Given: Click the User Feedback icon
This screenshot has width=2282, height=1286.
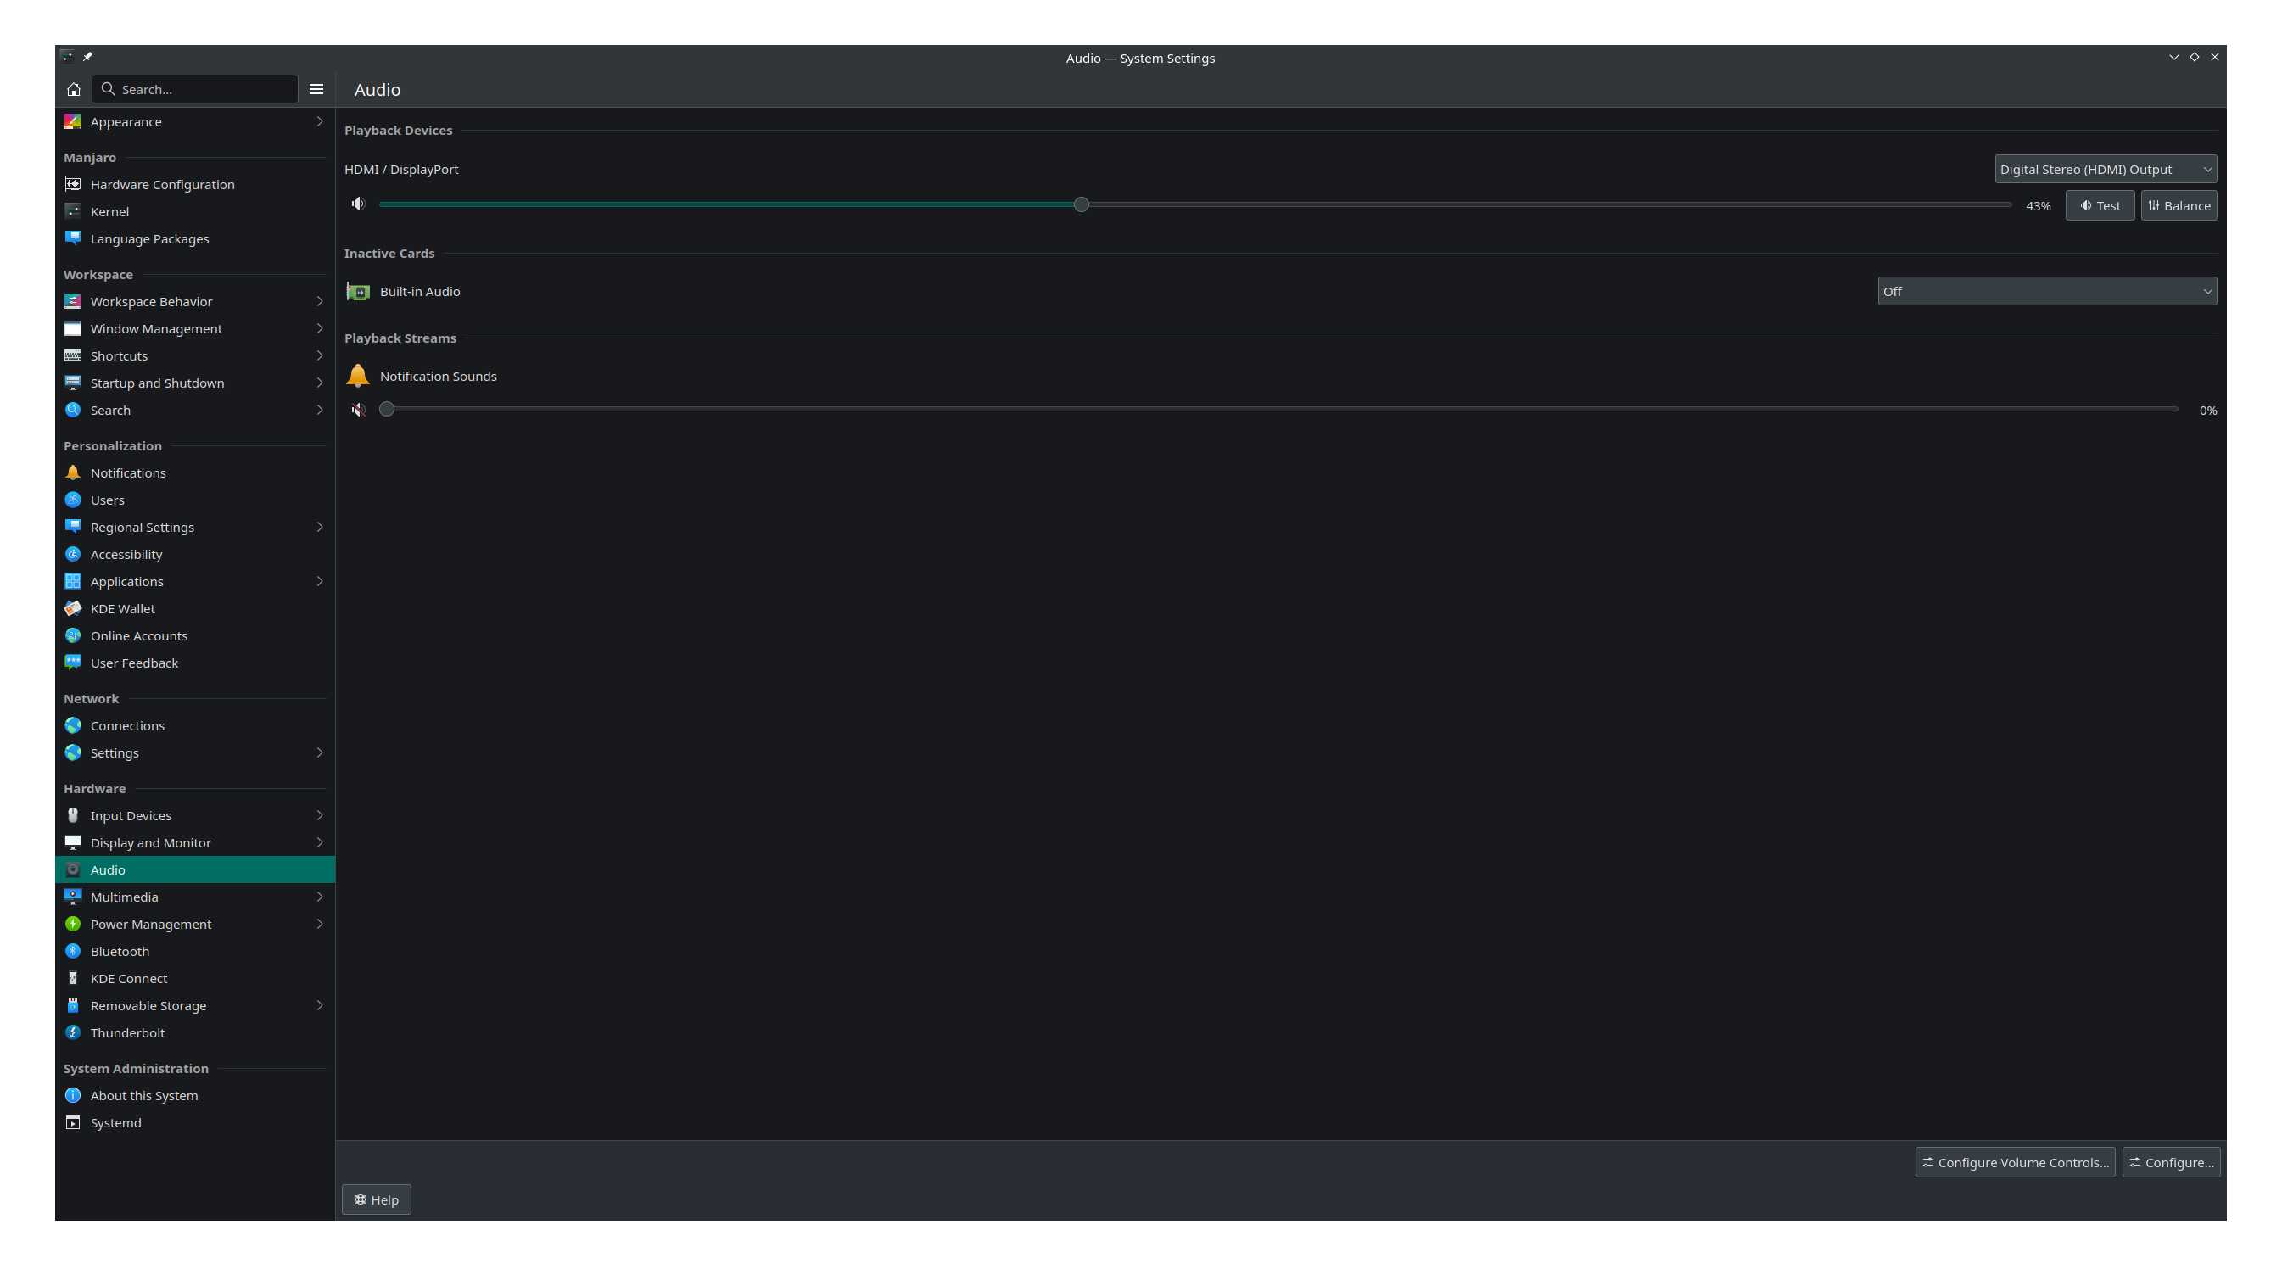Looking at the screenshot, I should [73, 663].
